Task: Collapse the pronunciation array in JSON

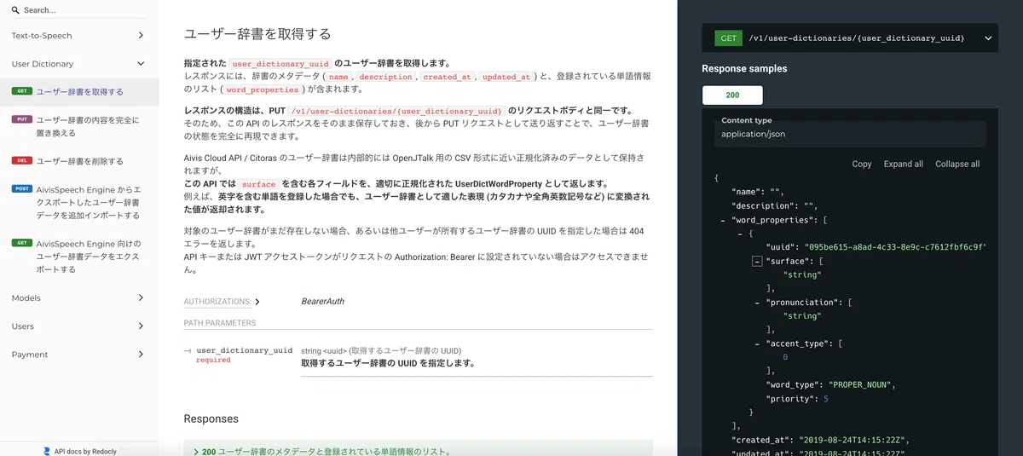Action: (757, 303)
